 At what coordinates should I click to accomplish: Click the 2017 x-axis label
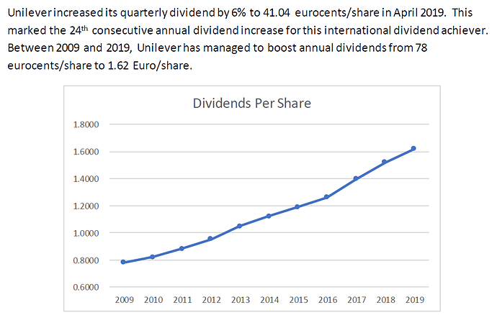[357, 299]
